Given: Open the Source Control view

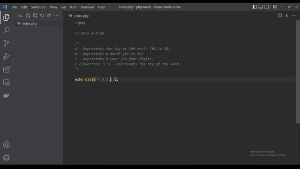Looking at the screenshot, I should click(6, 43).
